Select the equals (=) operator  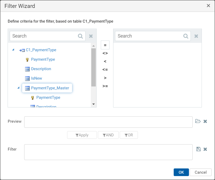(105, 45)
